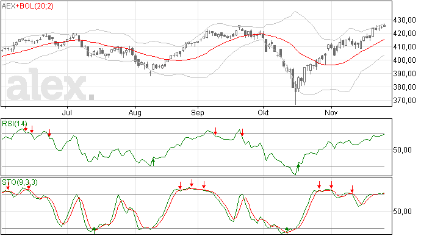Click the Okt label on the time axis
This screenshot has width=421, height=236.
(263, 112)
